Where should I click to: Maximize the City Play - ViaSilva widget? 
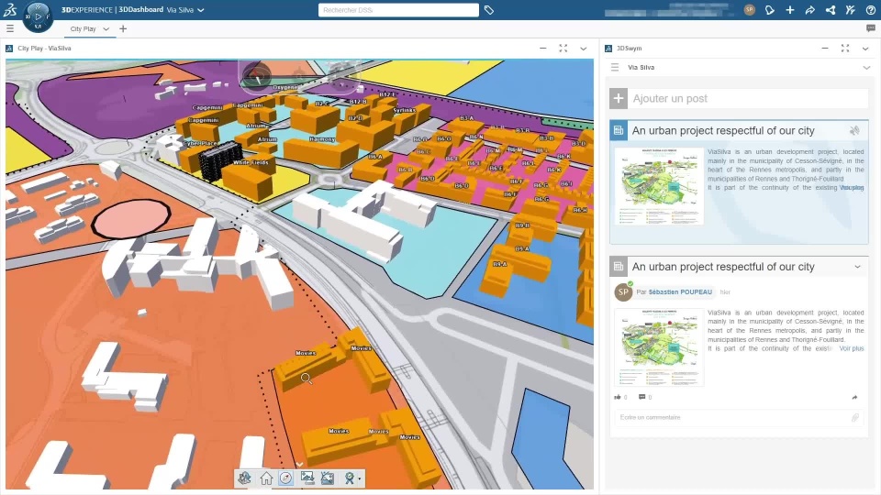tap(563, 49)
